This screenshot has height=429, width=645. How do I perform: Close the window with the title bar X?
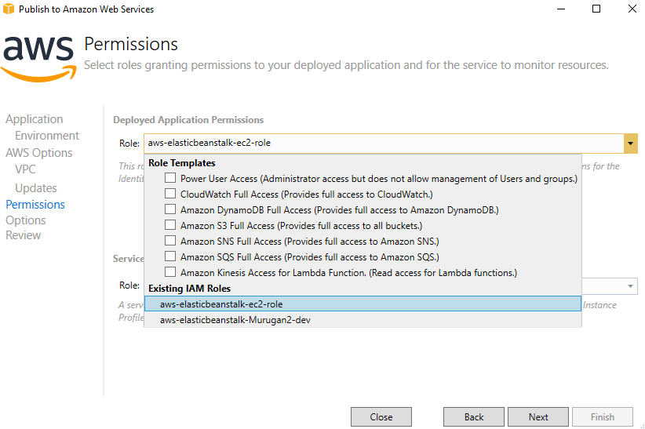coord(632,9)
